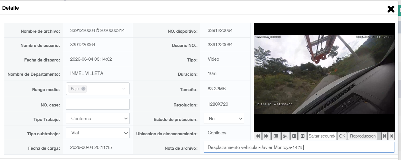This screenshot has height=160, width=401.
Task: Click the Nombre de usuario value 3391220064
Action: (x=83, y=45)
